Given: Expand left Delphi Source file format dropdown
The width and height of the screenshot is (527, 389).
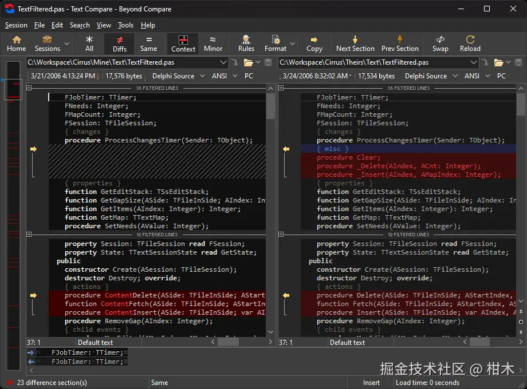Looking at the screenshot, I should point(203,76).
